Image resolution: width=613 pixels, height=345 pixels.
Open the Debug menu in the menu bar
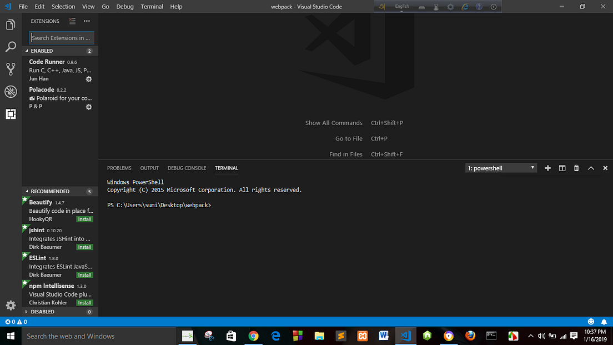coord(124,7)
